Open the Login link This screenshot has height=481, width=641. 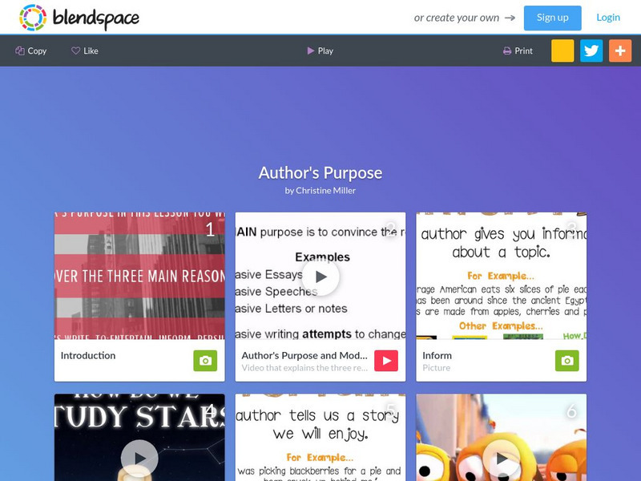click(x=608, y=18)
